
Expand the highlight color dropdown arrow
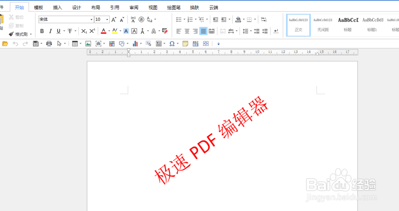tap(120, 31)
